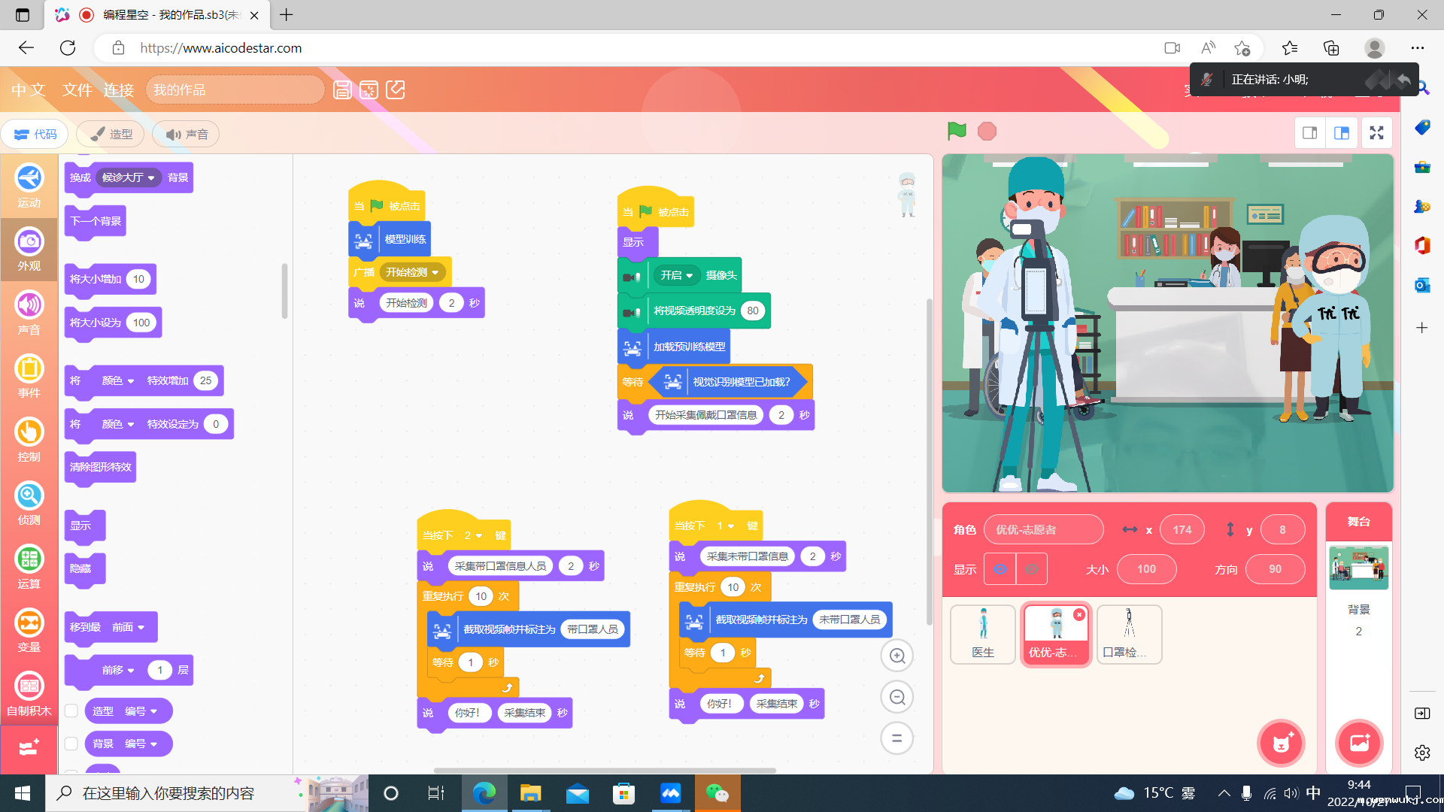
Task: Click the red stop button
Action: tap(987, 132)
